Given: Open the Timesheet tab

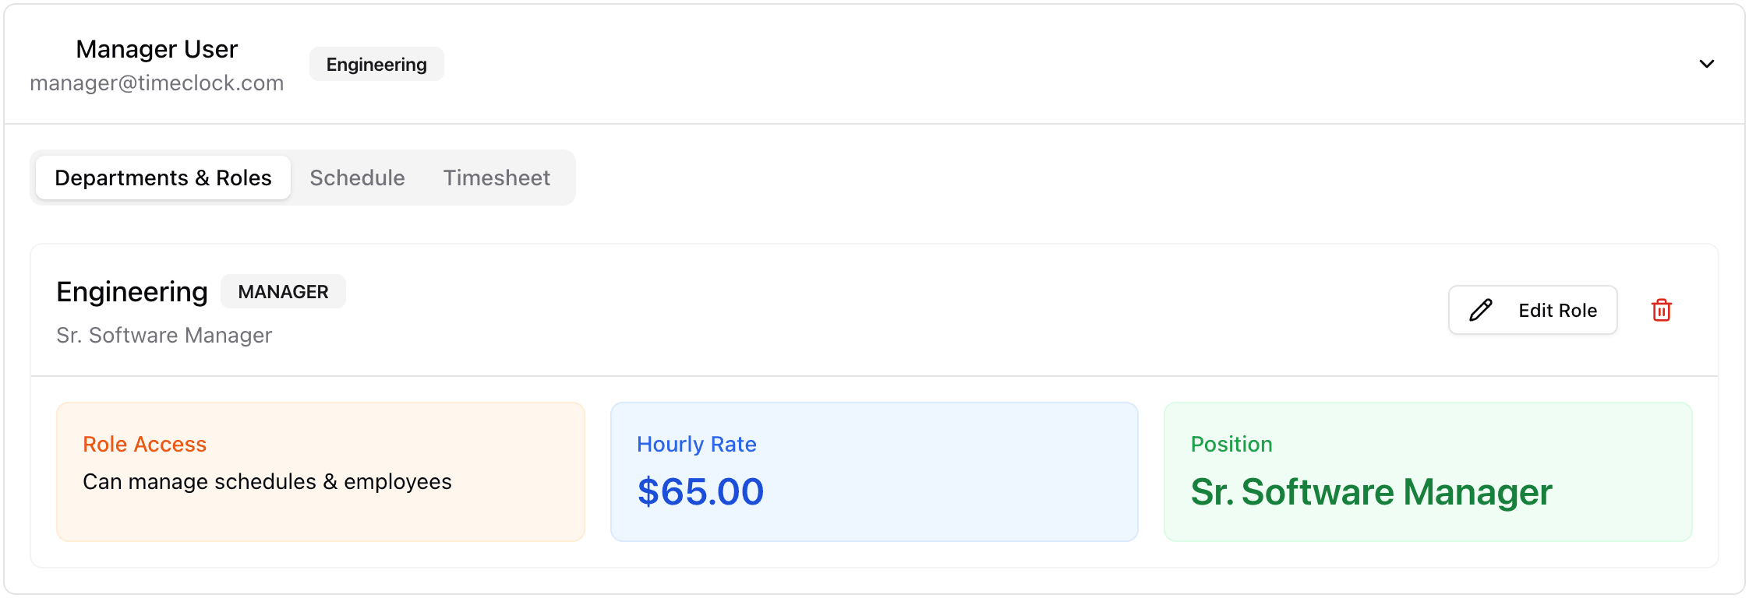Looking at the screenshot, I should 496,178.
